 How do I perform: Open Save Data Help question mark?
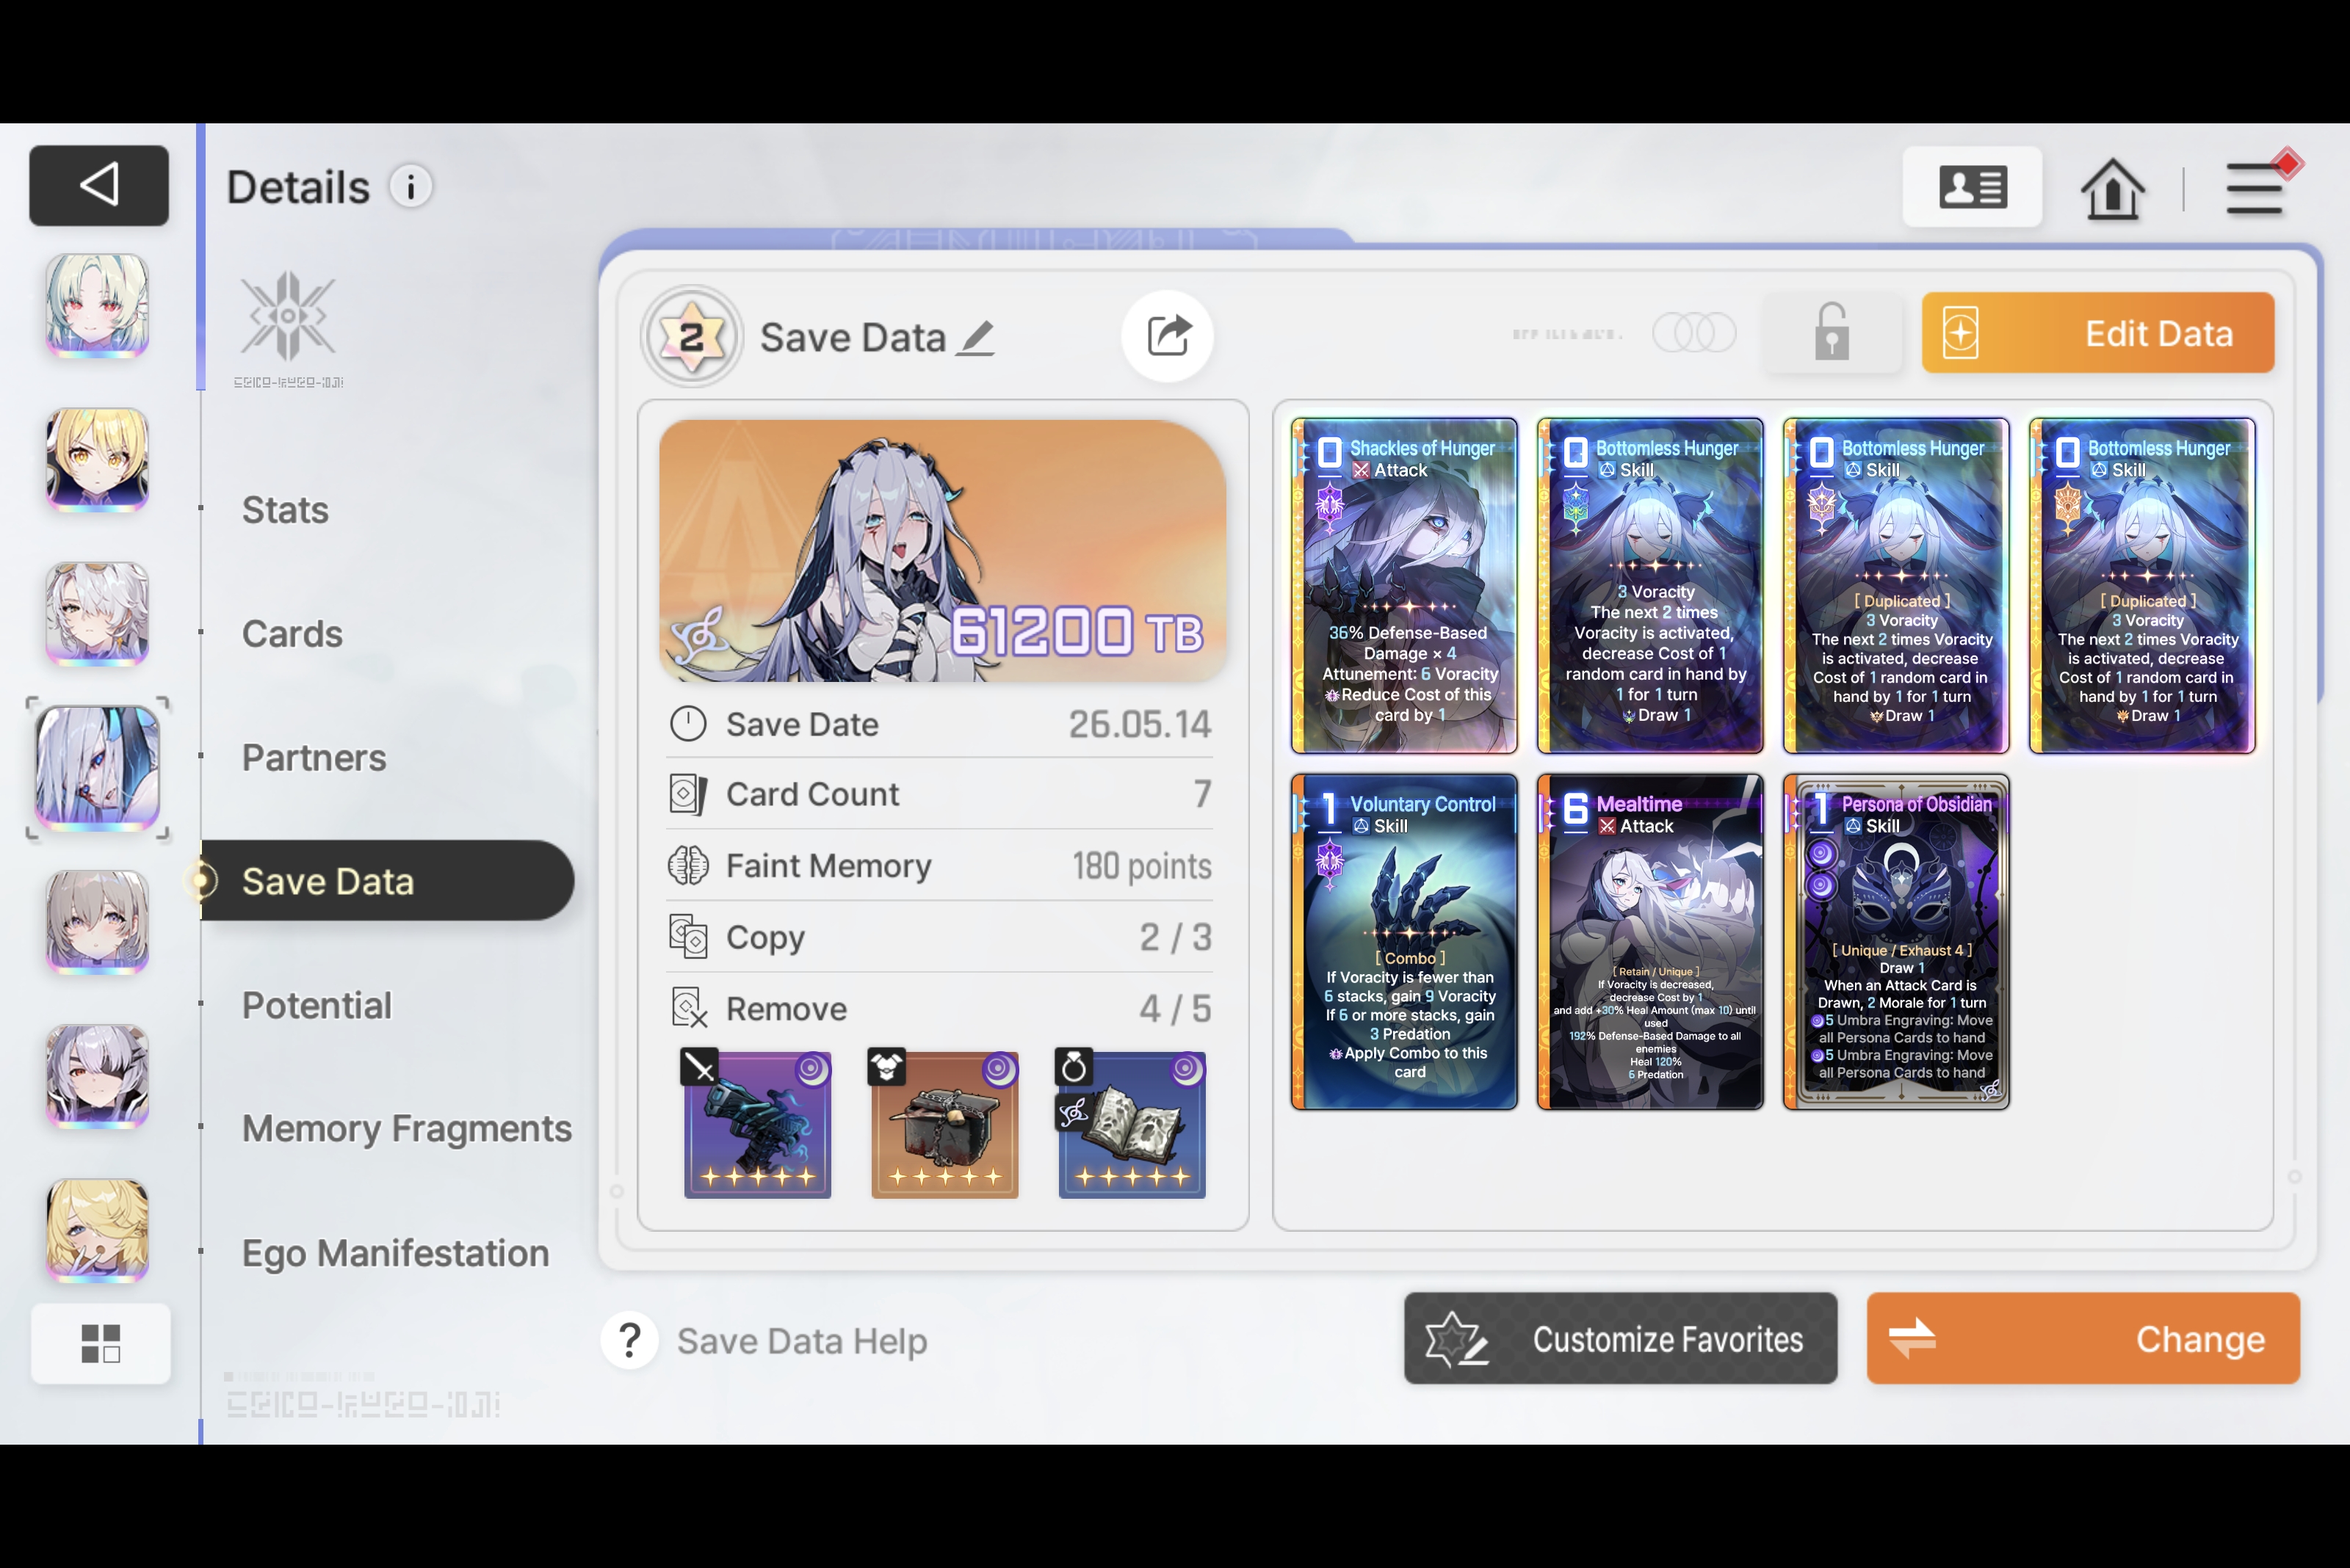tap(629, 1340)
